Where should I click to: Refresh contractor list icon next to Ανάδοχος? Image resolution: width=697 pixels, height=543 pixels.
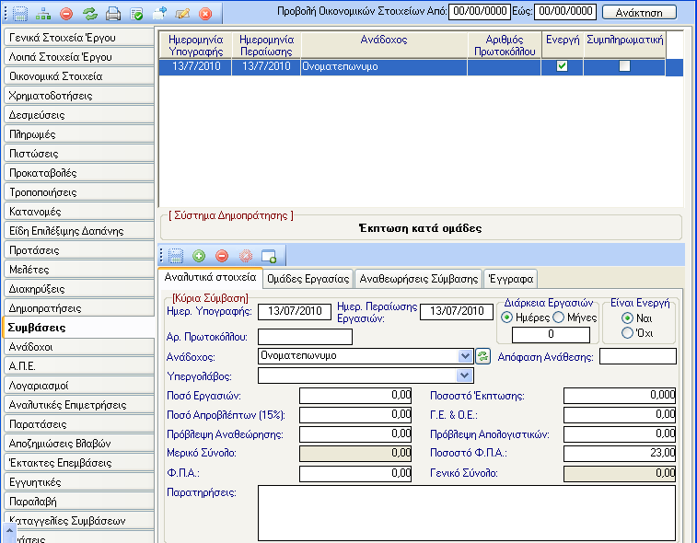point(482,356)
